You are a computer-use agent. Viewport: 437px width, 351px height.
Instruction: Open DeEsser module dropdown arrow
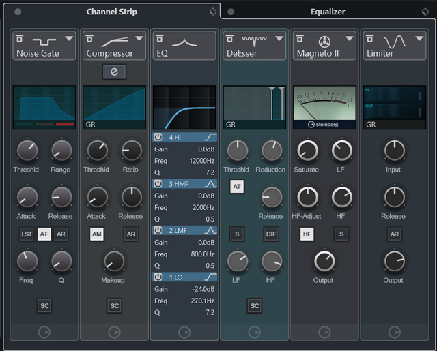coord(279,38)
